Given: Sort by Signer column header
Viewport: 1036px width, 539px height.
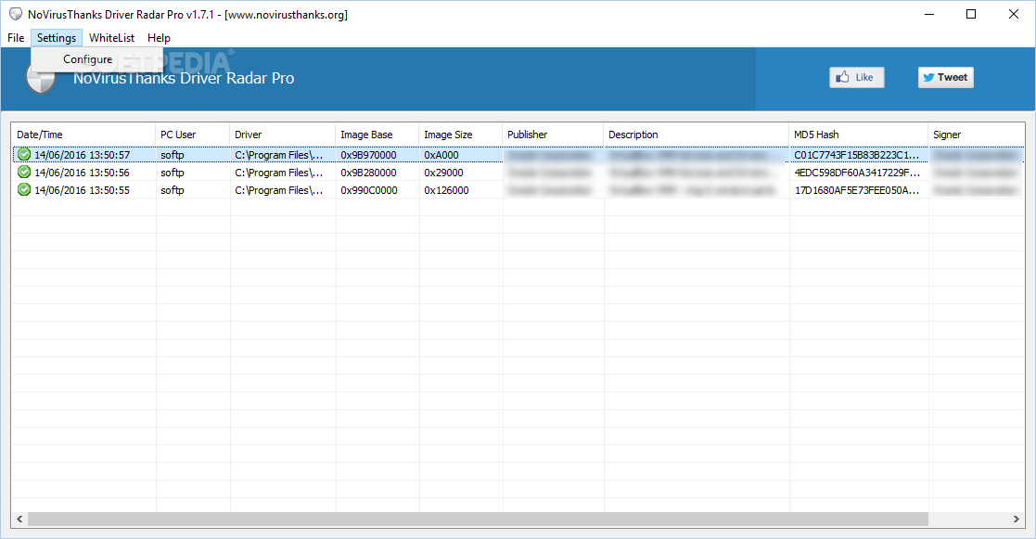Looking at the screenshot, I should pyautogui.click(x=976, y=135).
